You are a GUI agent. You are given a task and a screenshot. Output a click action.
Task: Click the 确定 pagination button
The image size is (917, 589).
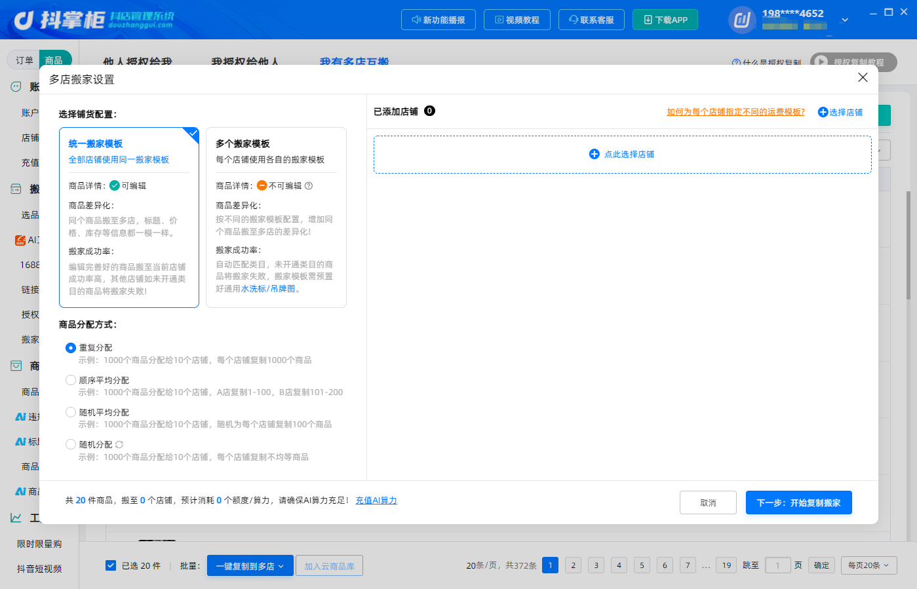point(821,565)
